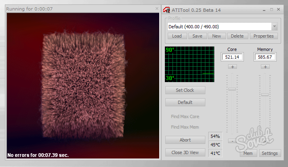Open the Profile dropdown arrow

coord(274,27)
